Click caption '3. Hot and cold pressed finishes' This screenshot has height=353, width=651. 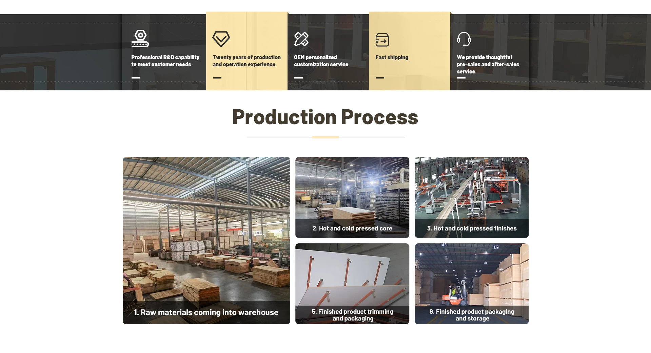point(472,228)
